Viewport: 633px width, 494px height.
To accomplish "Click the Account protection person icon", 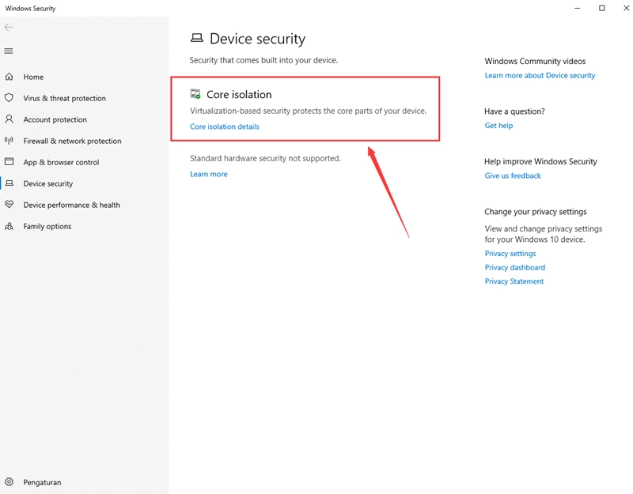I will [x=9, y=119].
